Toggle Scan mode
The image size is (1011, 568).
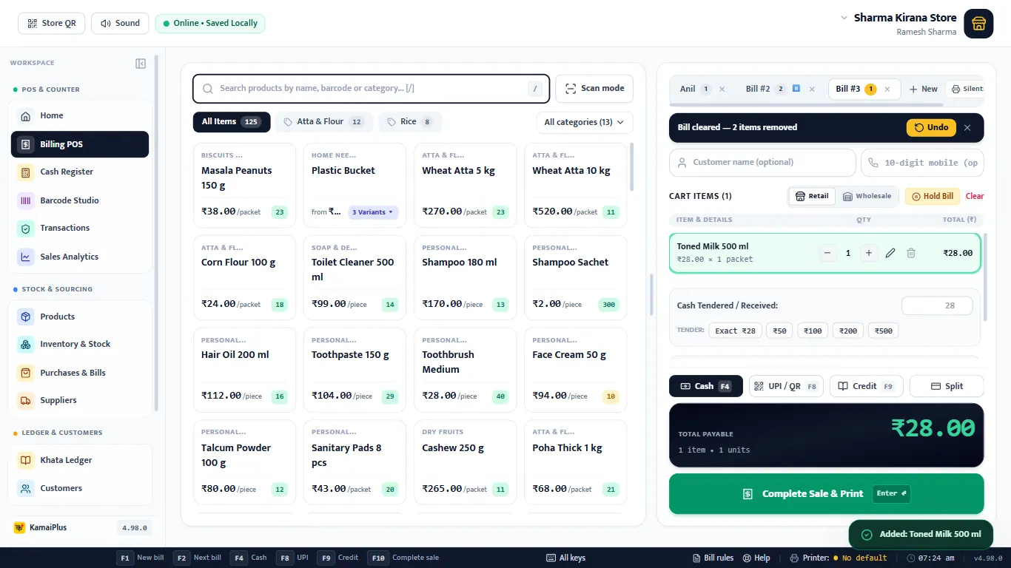(594, 89)
